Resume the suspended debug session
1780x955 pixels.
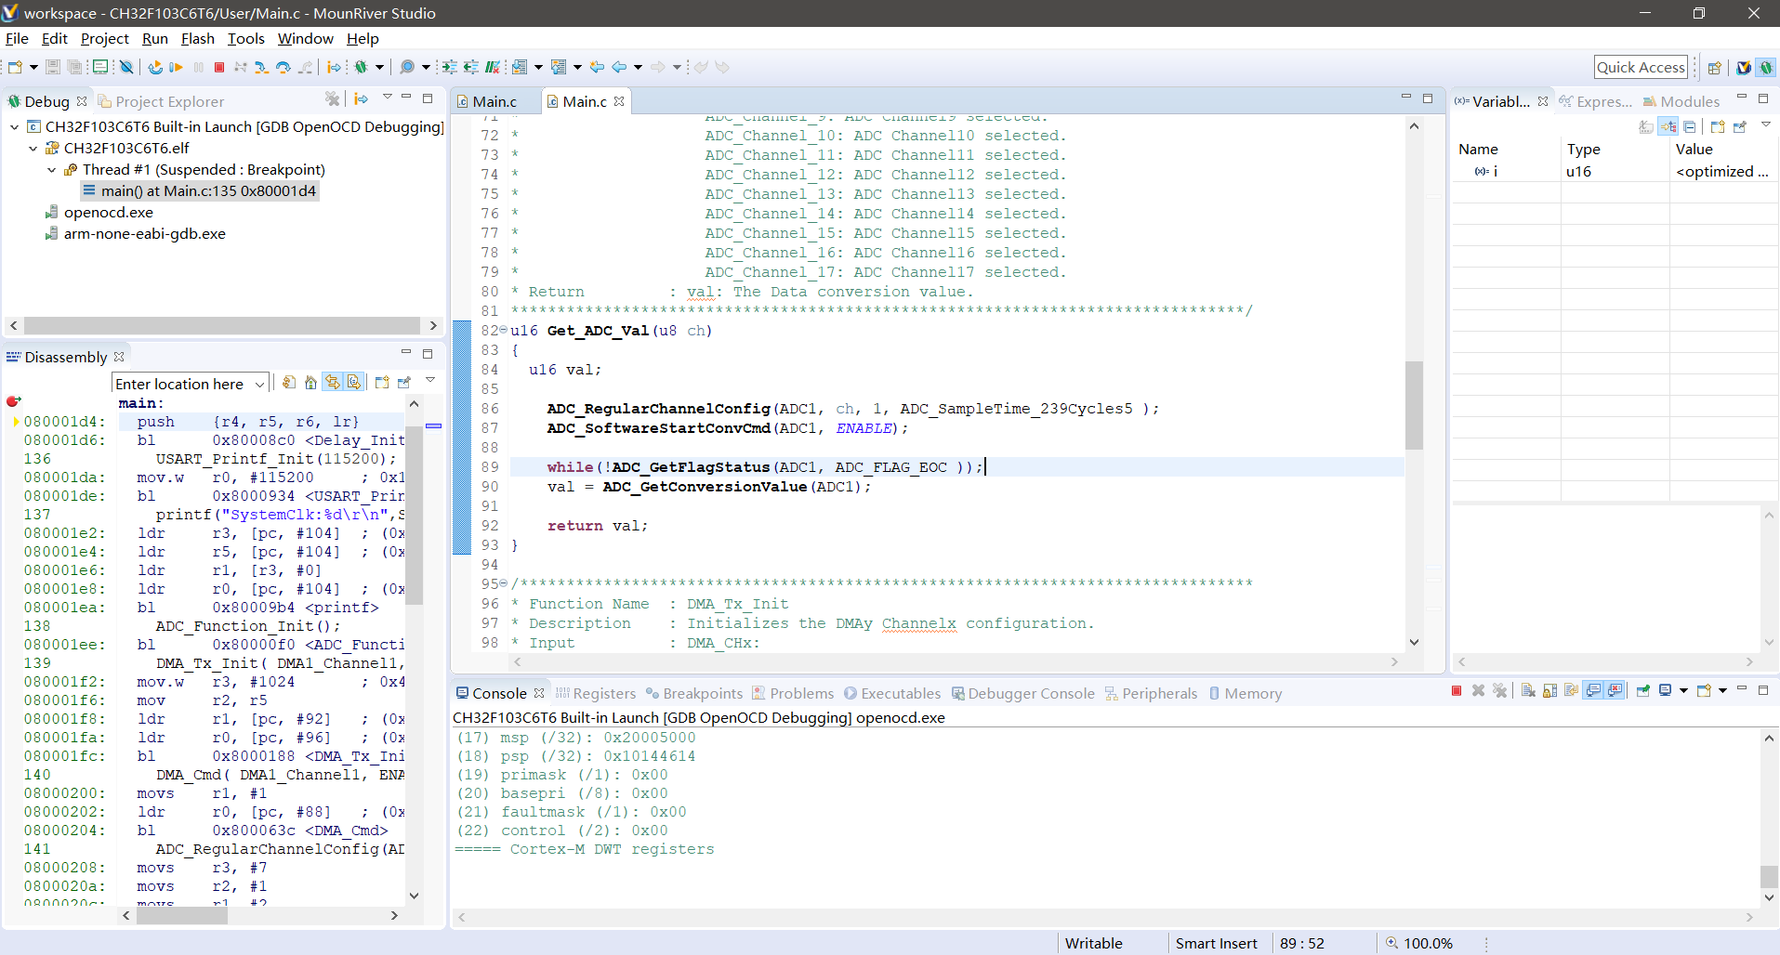(x=177, y=67)
